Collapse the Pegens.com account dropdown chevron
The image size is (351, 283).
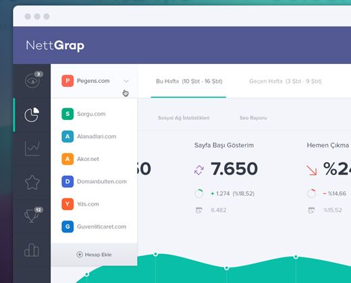tap(126, 81)
